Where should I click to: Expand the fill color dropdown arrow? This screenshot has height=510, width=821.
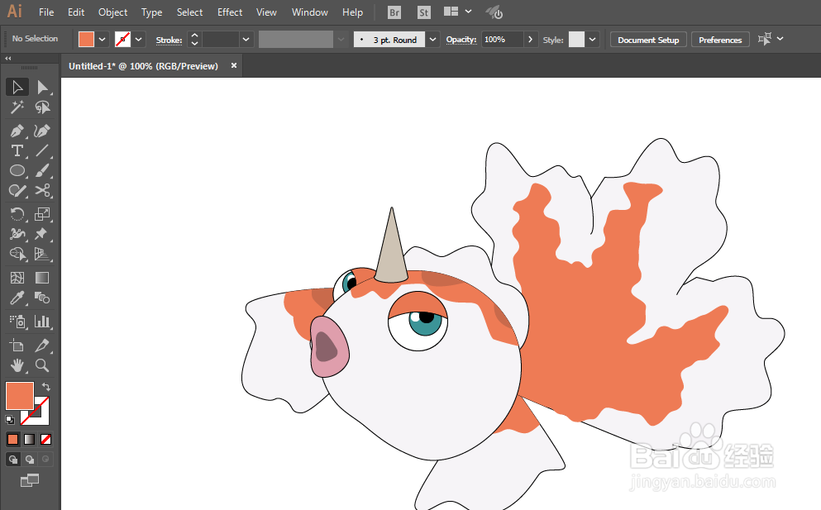[102, 40]
